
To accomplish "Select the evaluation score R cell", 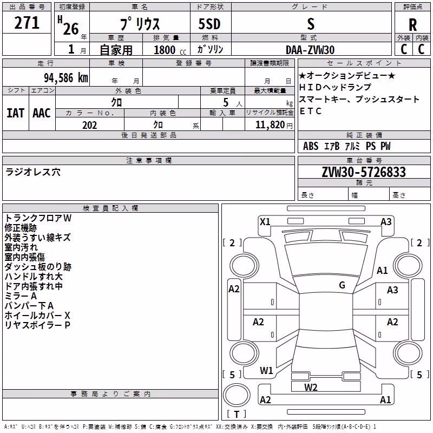I will (412, 24).
